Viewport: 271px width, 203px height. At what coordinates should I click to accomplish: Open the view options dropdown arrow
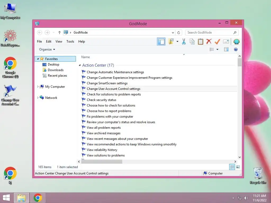pos(218,49)
